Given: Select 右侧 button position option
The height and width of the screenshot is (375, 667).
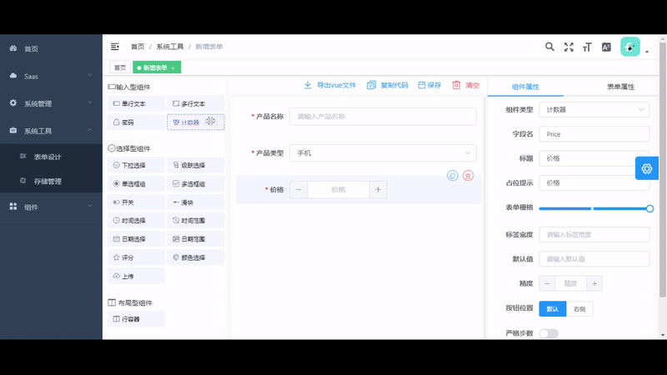Looking at the screenshot, I should (x=580, y=309).
